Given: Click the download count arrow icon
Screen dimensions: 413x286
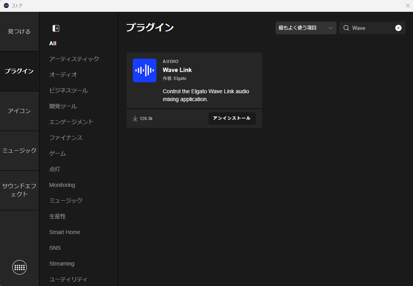Looking at the screenshot, I should (x=135, y=118).
